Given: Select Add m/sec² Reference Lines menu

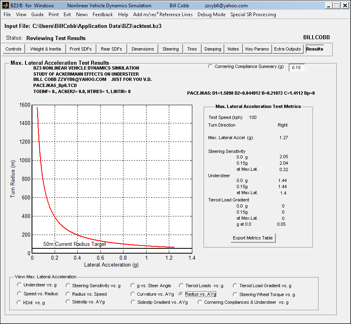Looking at the screenshot, I should [x=163, y=15].
